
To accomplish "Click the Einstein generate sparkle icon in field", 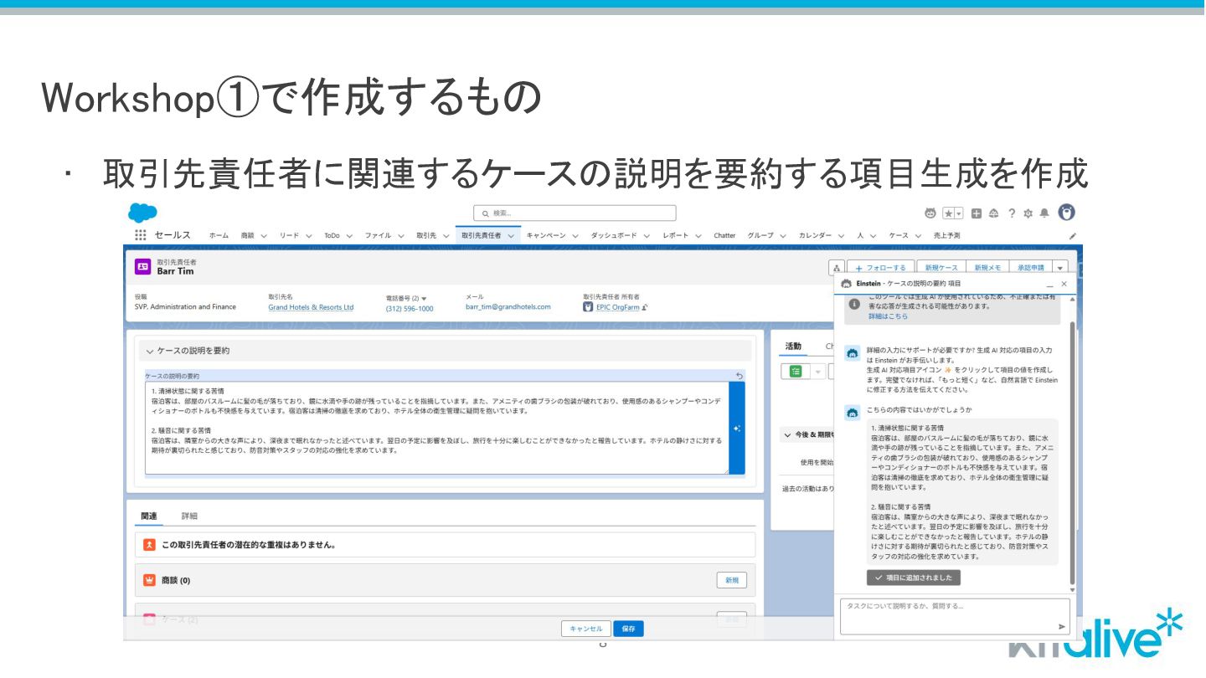I will click(x=737, y=429).
